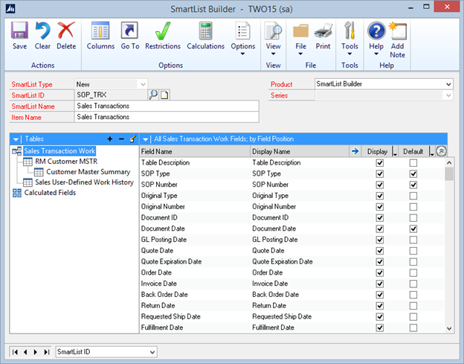Open the Series dropdown
This screenshot has width=464, height=364.
tap(448, 95)
